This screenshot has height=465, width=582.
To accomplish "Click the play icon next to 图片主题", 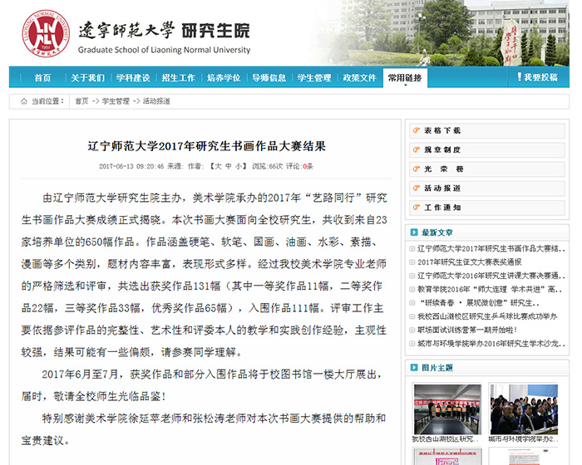I will pos(413,367).
